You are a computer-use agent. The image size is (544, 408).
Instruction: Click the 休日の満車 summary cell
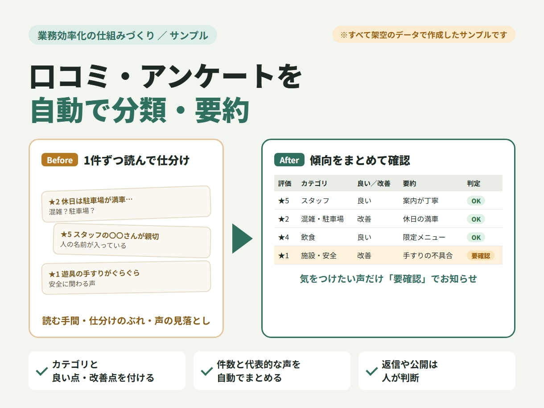(x=420, y=219)
